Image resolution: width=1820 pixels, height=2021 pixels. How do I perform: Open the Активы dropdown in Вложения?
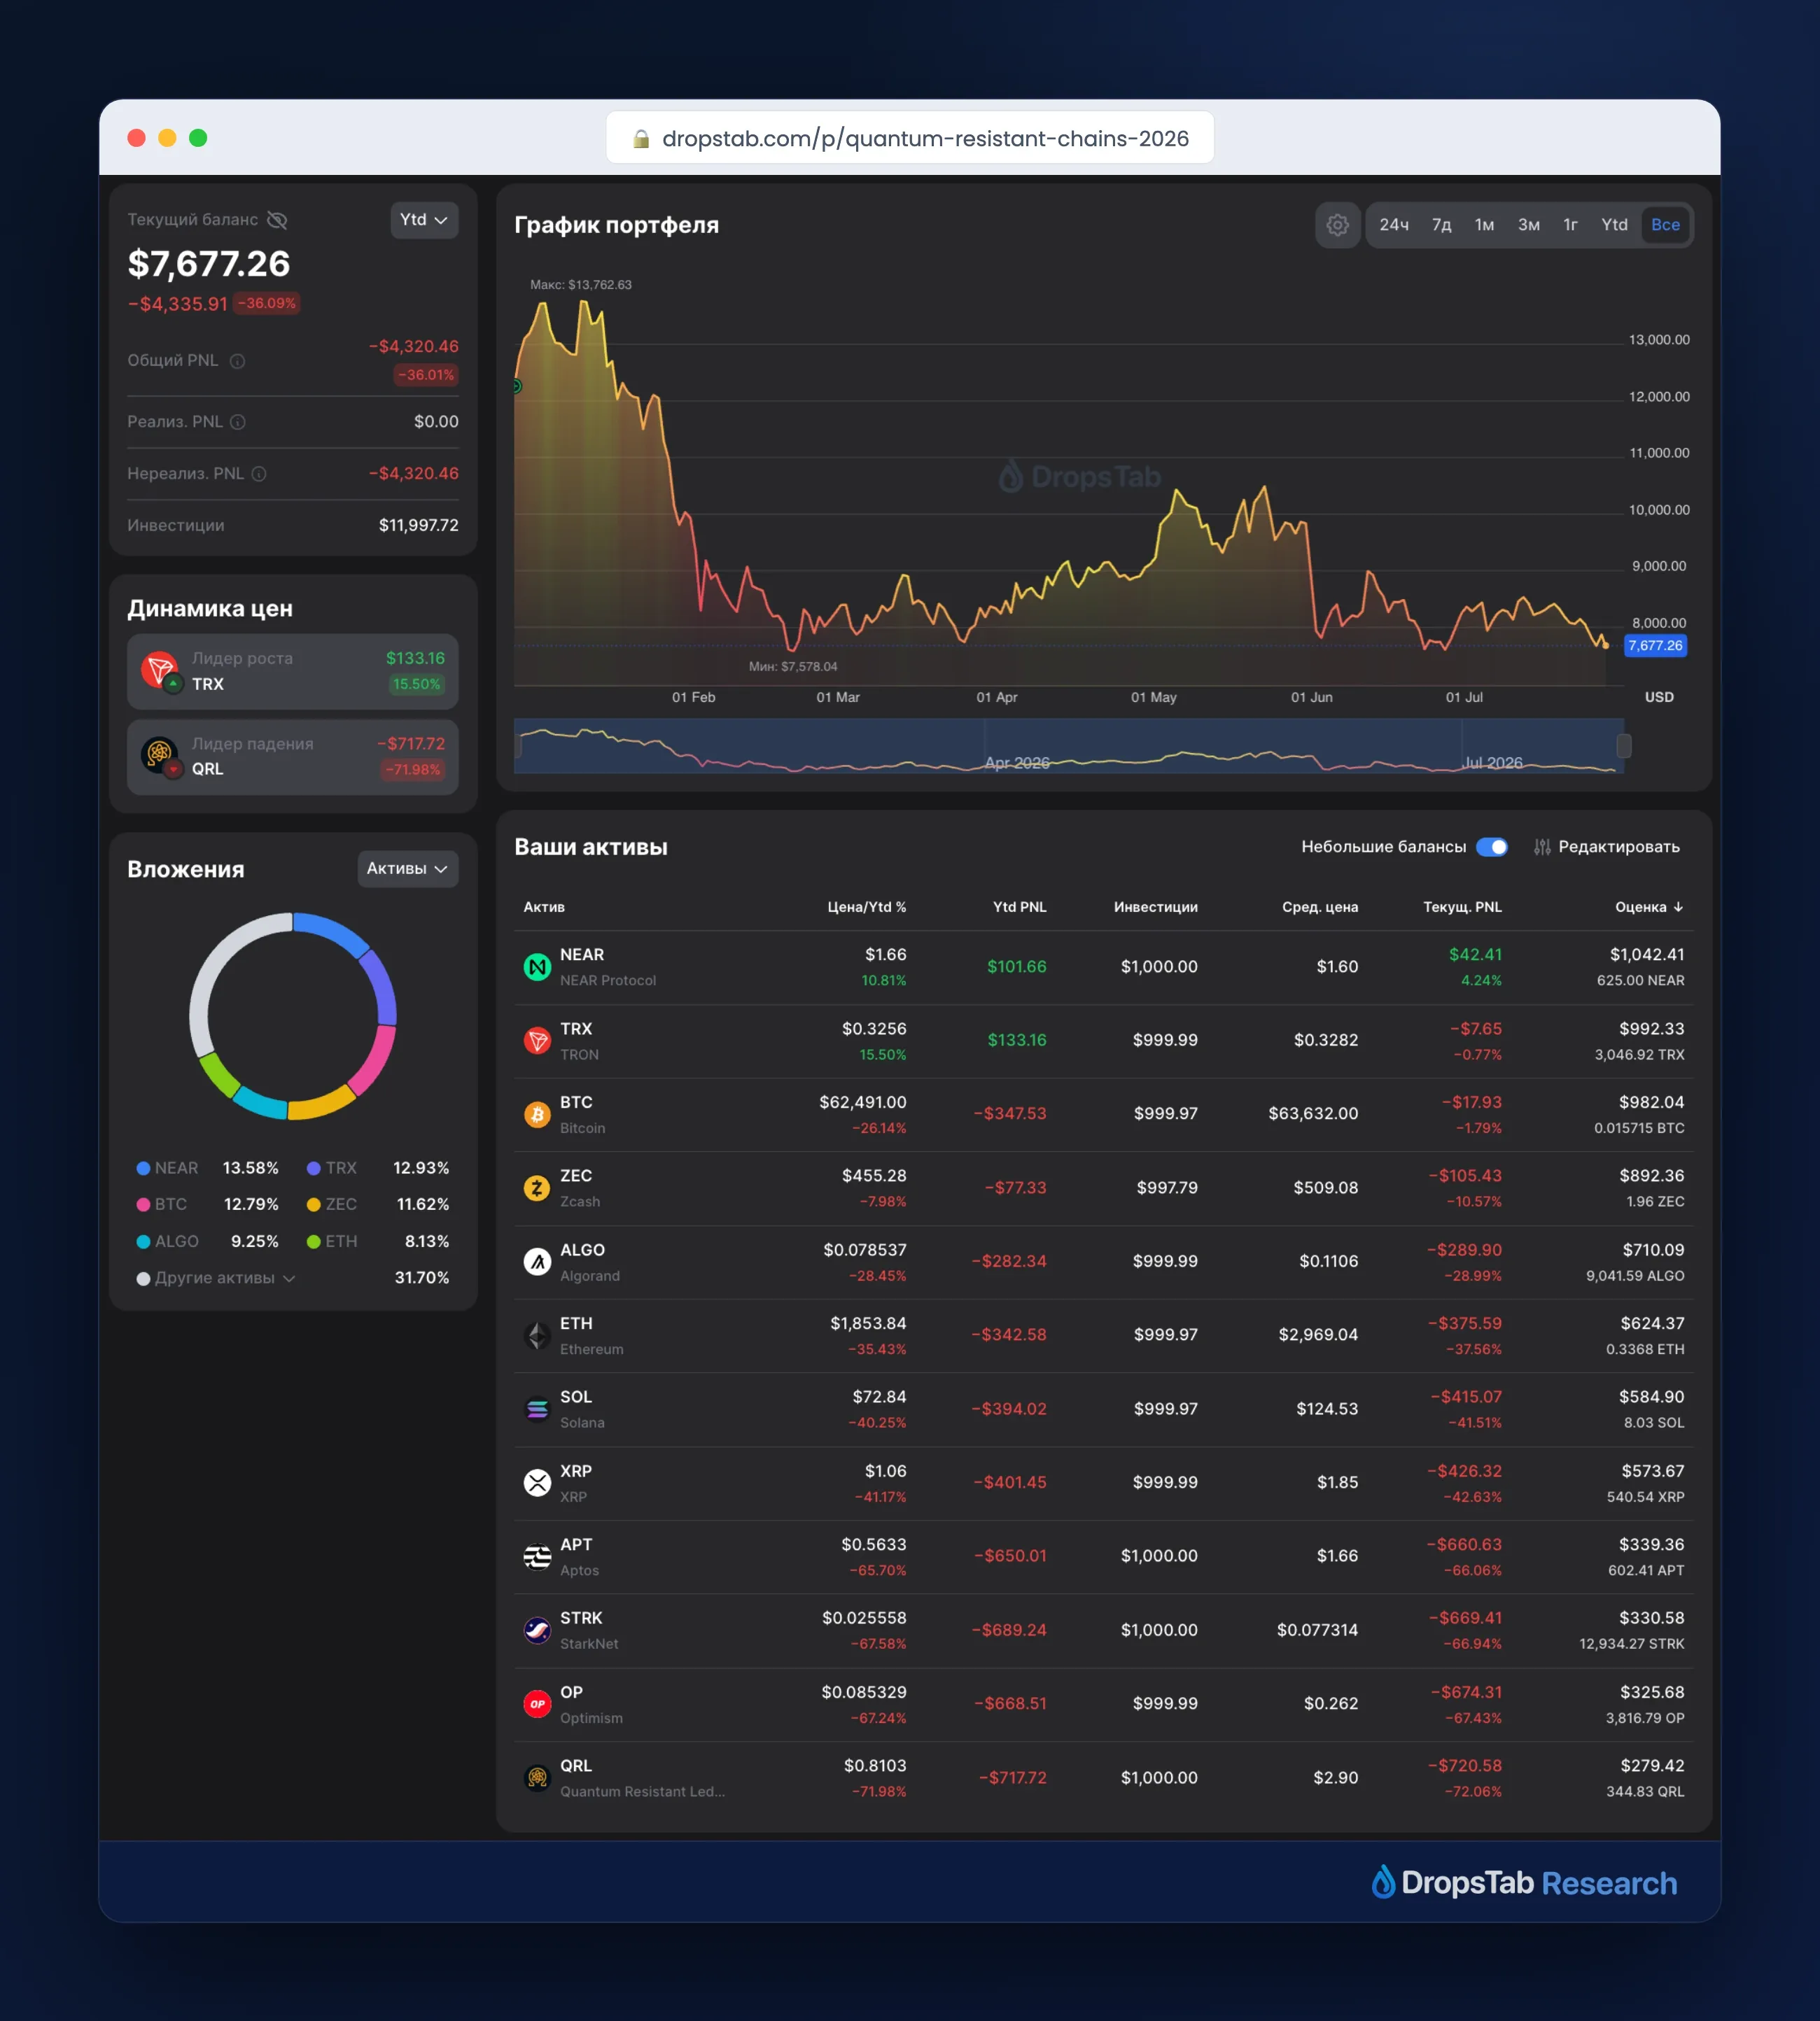pos(408,868)
